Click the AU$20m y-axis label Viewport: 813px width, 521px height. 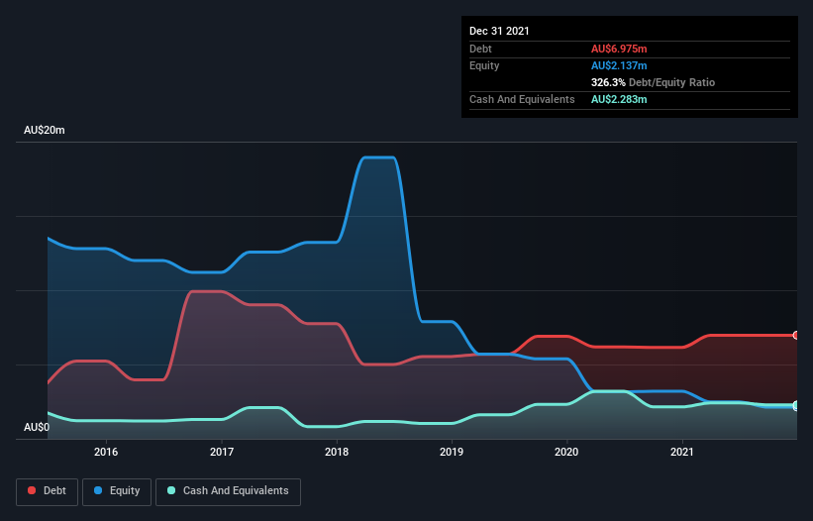(x=45, y=130)
